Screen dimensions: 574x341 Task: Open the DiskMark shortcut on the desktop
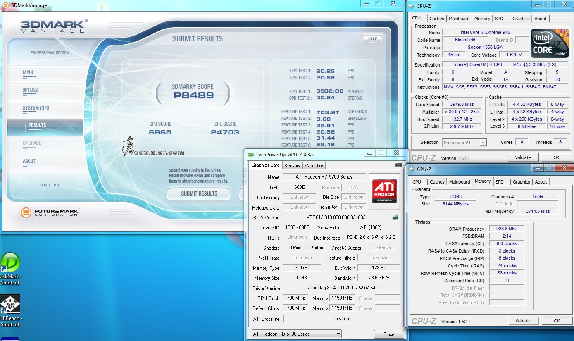[10, 269]
